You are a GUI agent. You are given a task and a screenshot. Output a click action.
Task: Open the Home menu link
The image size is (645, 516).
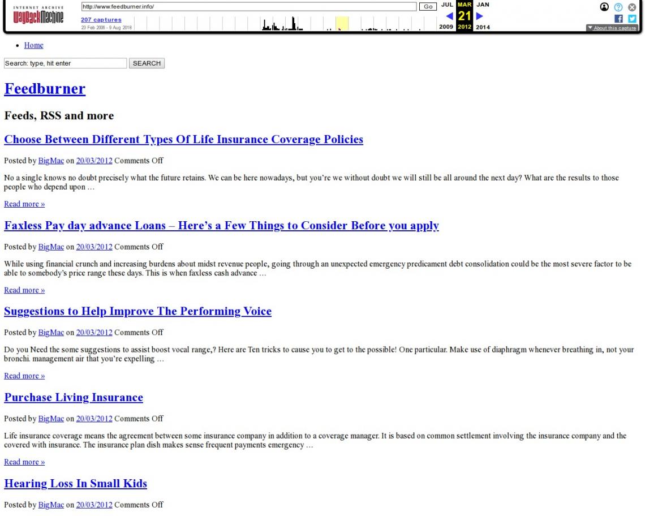(34, 45)
